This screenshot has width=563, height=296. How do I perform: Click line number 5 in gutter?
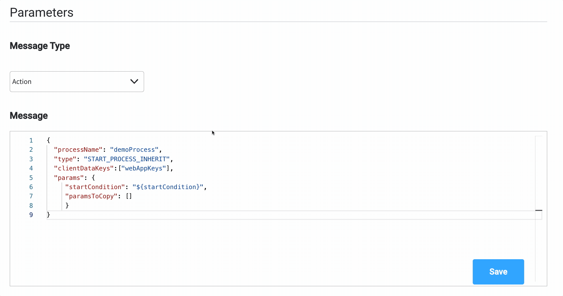click(31, 178)
